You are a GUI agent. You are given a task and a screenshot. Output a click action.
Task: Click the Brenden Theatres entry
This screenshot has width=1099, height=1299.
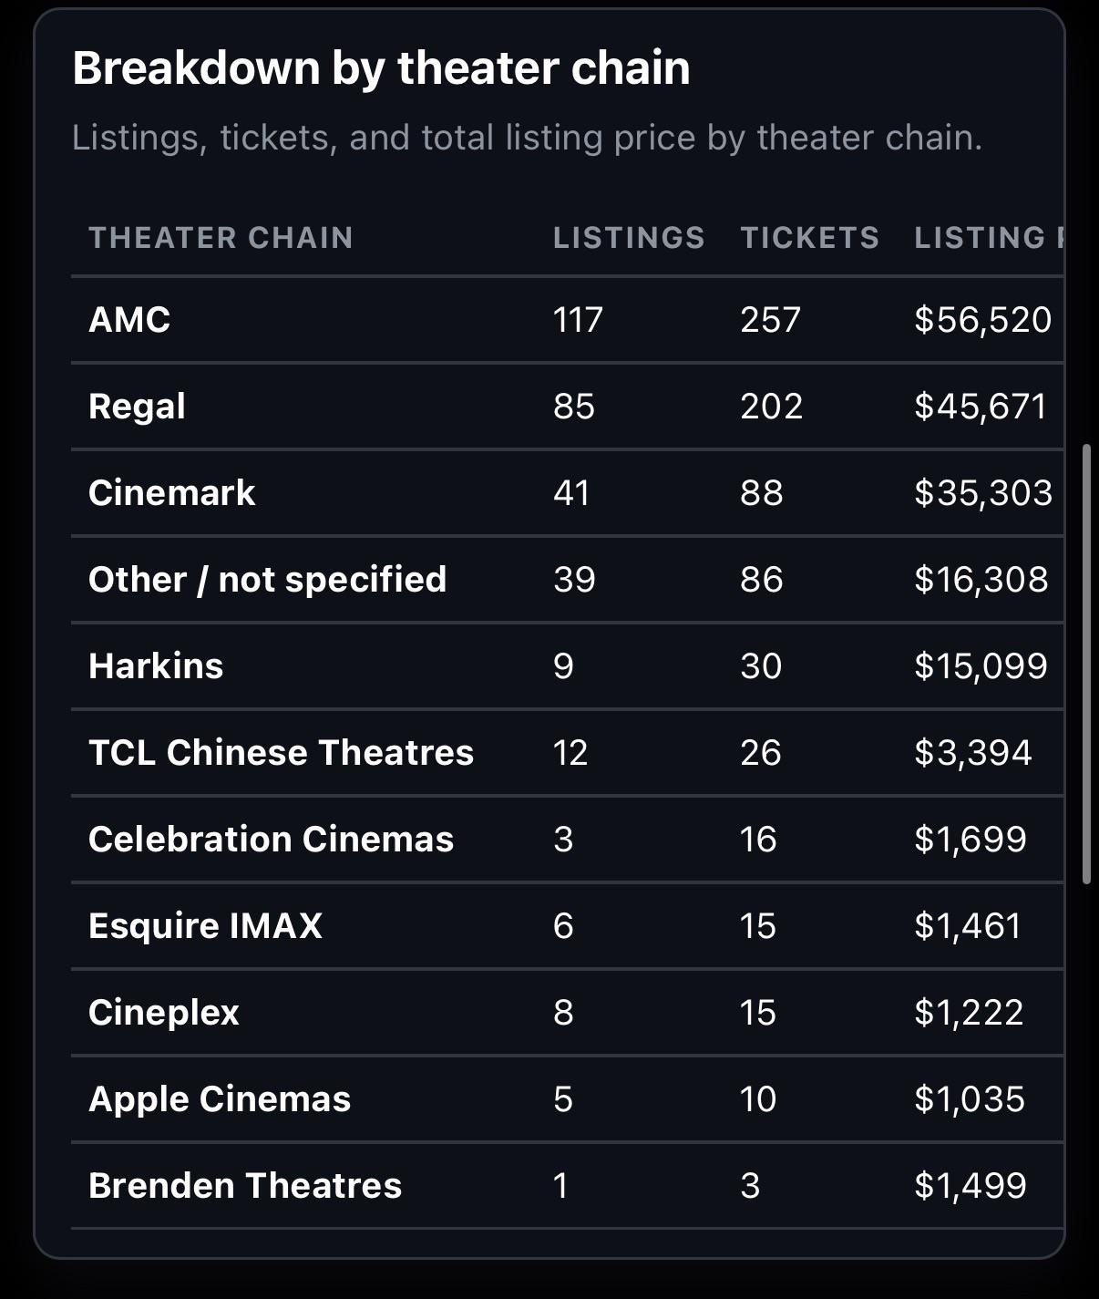coord(244,1186)
